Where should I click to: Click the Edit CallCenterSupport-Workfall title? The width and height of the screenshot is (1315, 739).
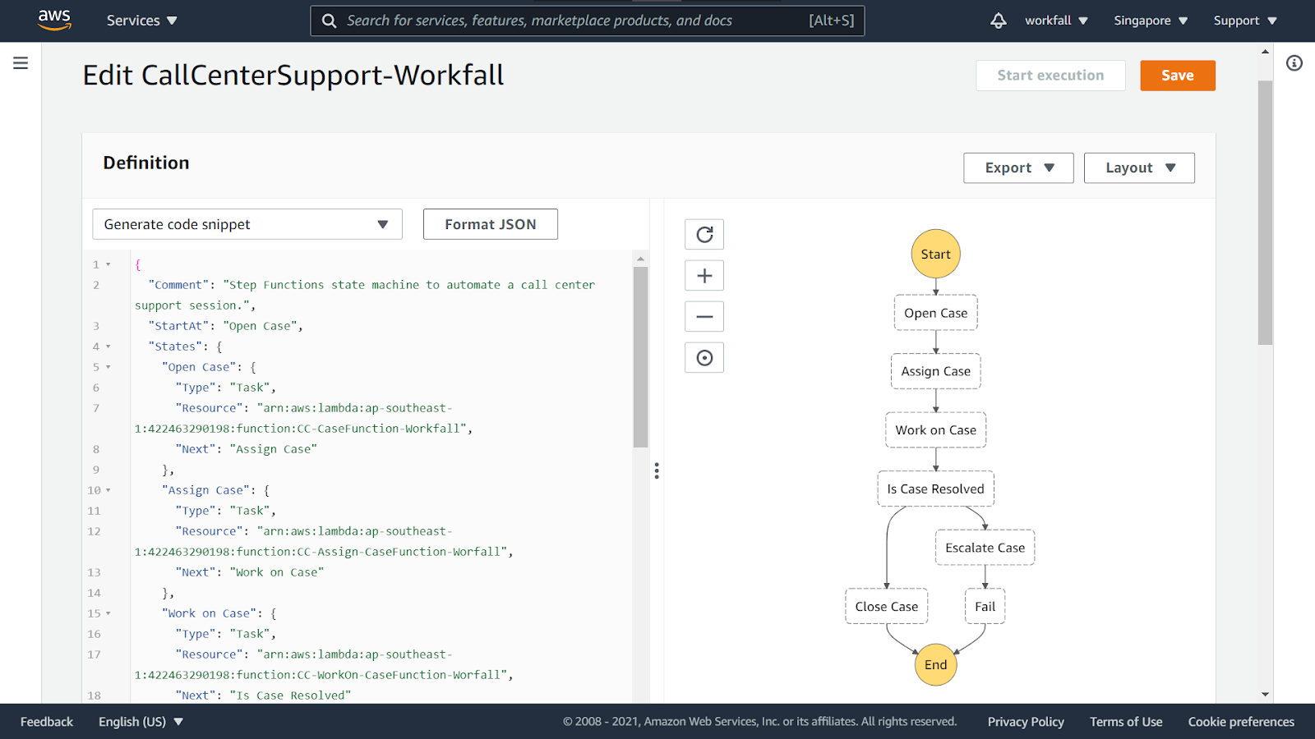click(293, 76)
